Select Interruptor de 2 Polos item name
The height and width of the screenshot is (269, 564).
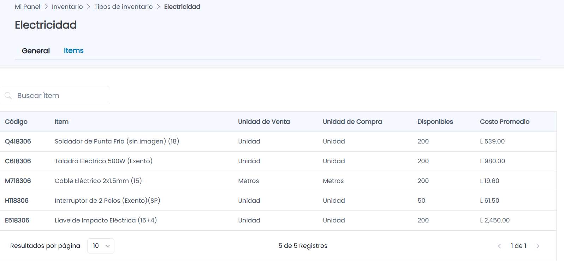(x=107, y=201)
